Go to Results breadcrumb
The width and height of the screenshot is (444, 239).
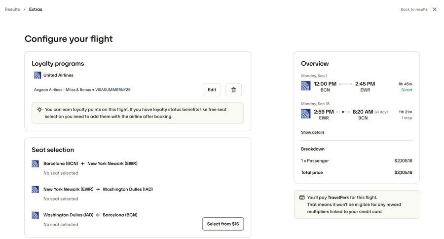coord(12,9)
